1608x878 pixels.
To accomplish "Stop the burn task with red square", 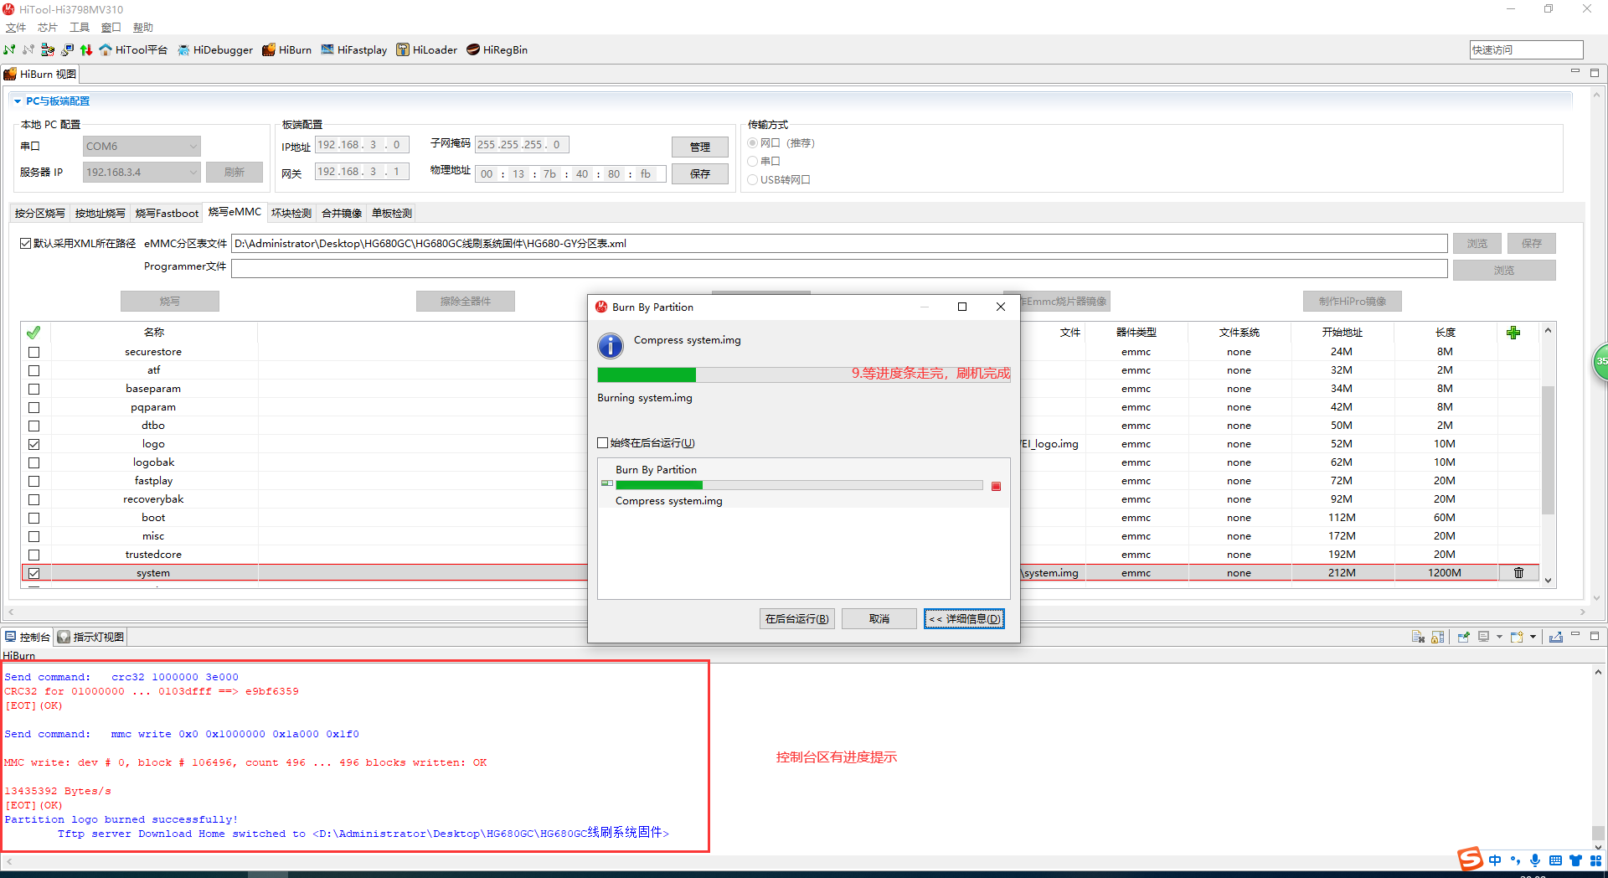I will click(996, 487).
